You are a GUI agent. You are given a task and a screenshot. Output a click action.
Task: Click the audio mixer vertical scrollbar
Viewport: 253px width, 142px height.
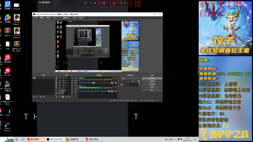point(119,87)
